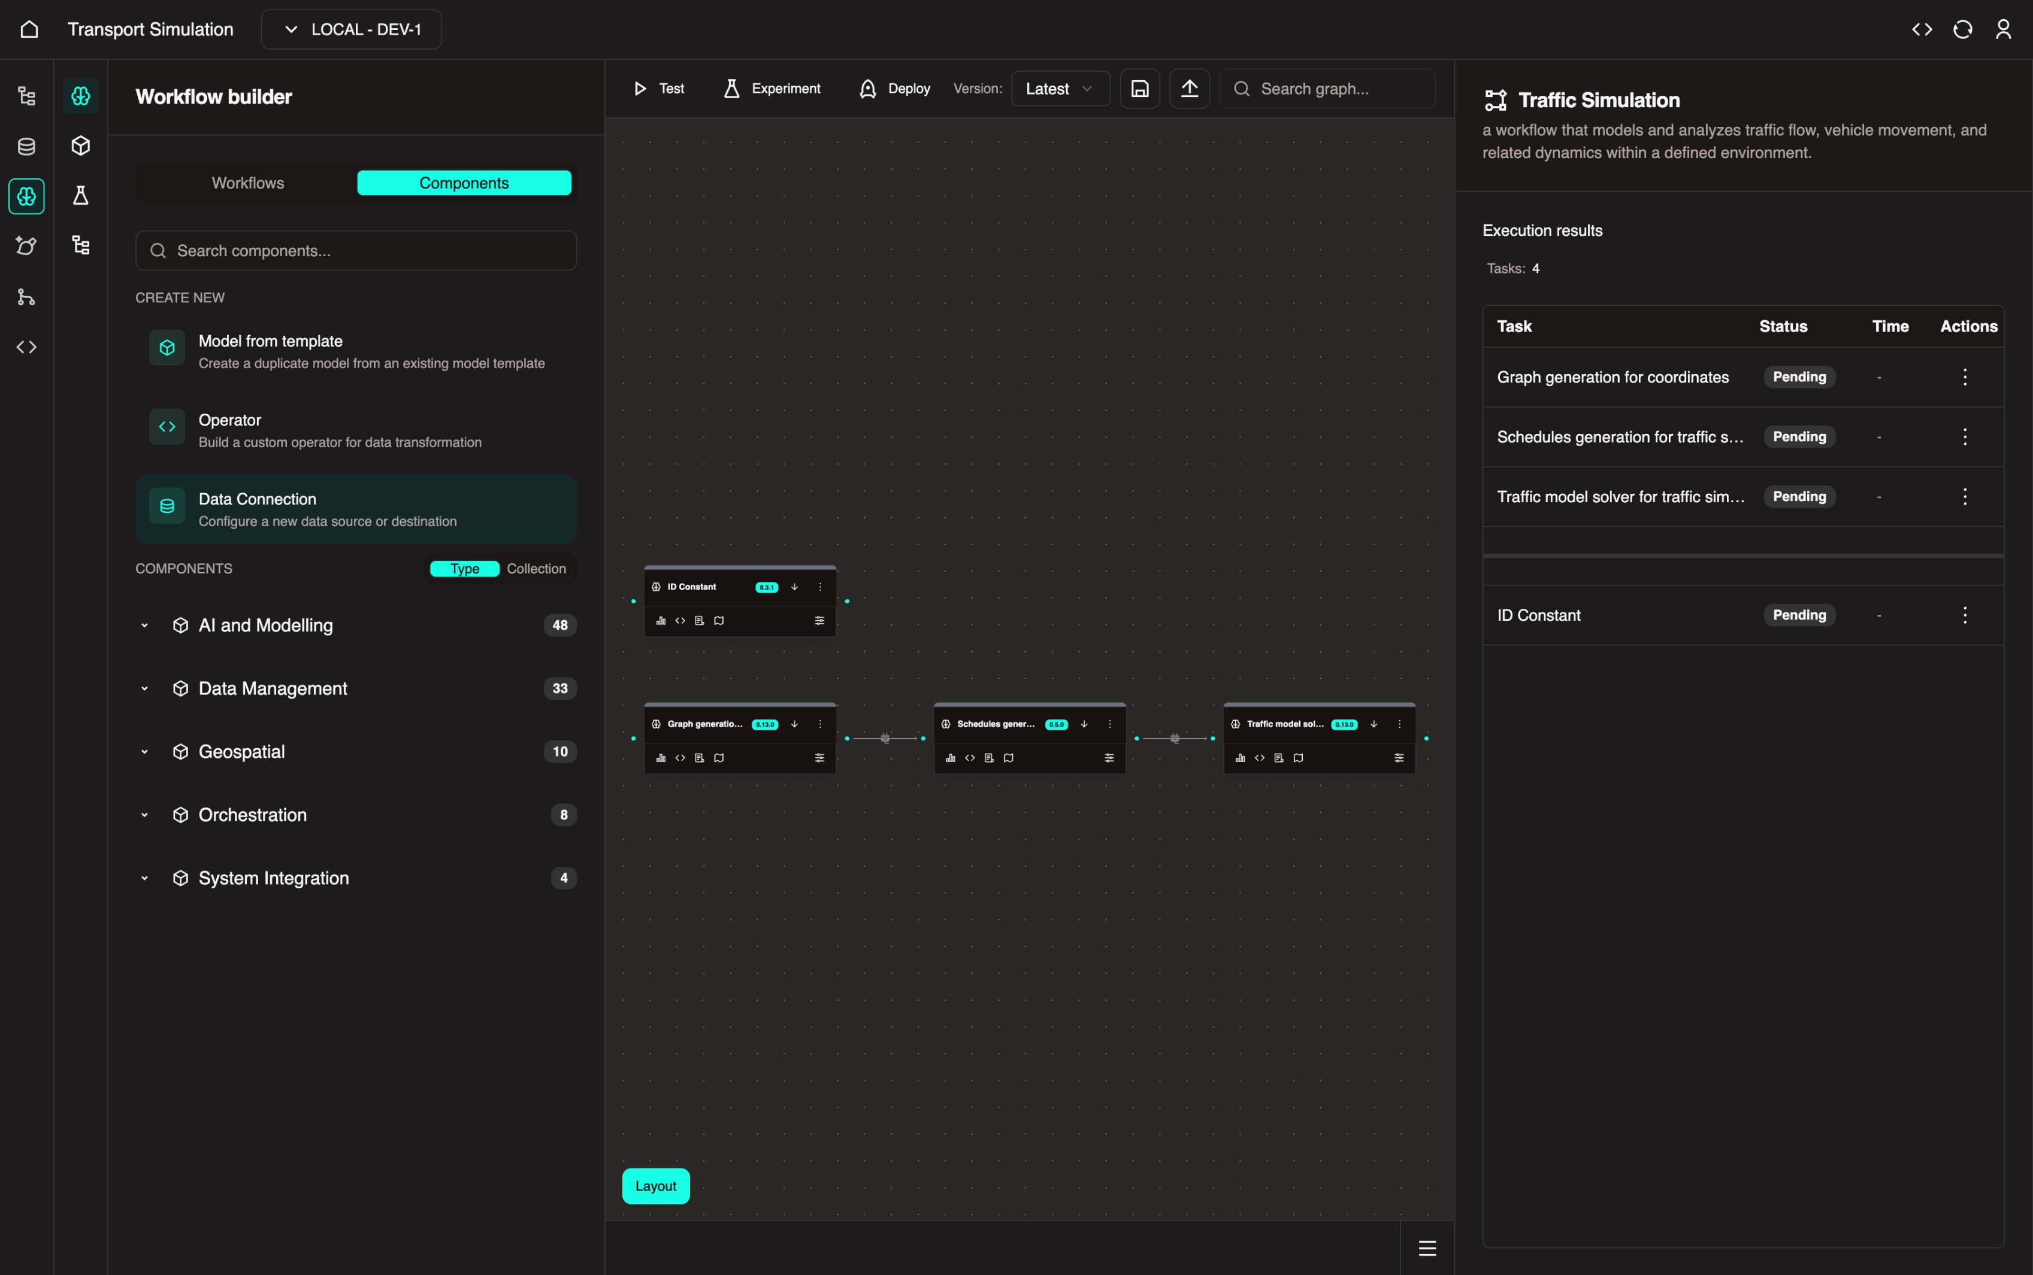Click in the Search components field
The image size is (2033, 1275).
(x=355, y=250)
